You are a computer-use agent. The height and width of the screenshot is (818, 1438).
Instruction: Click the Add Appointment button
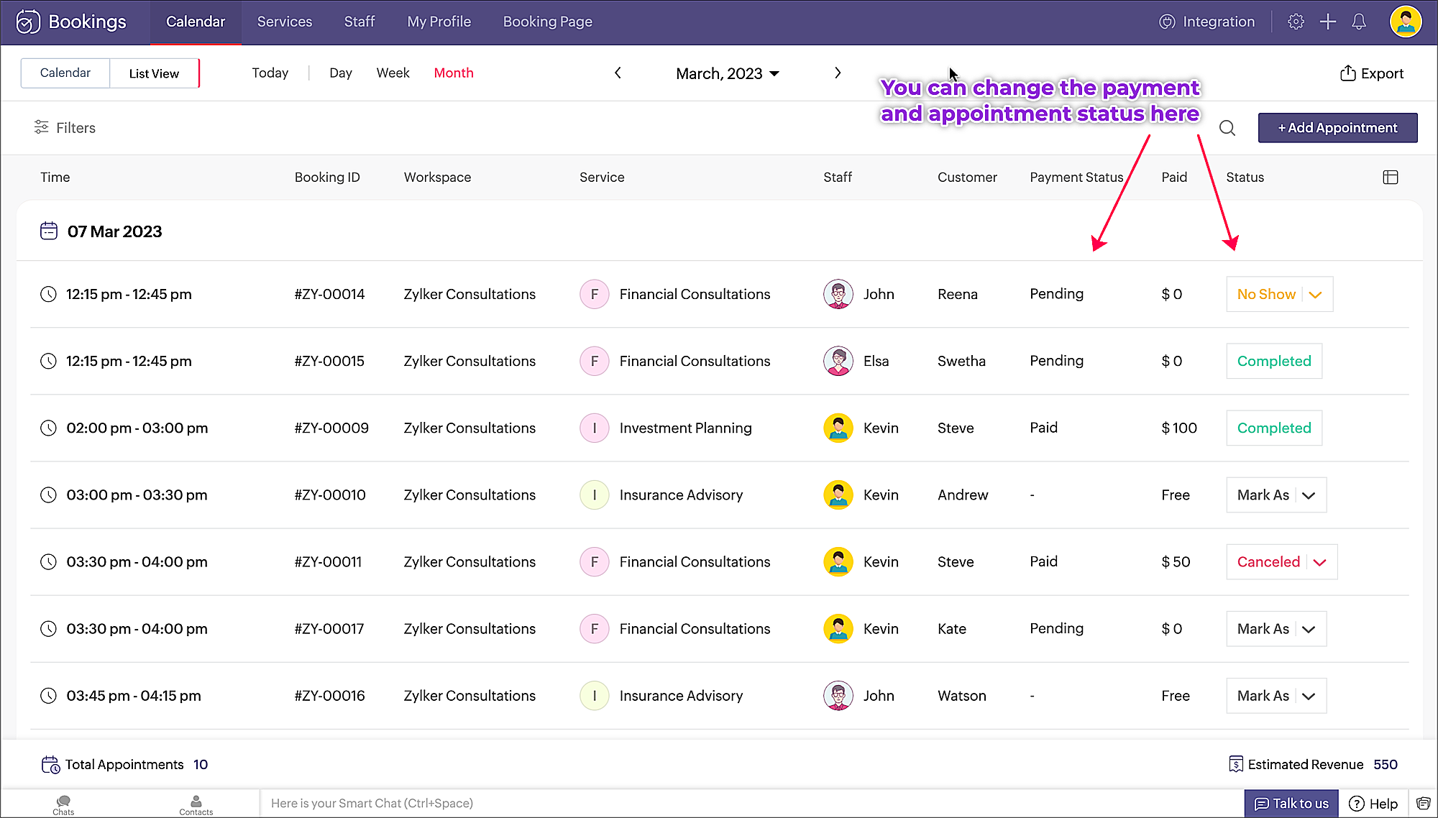1337,128
